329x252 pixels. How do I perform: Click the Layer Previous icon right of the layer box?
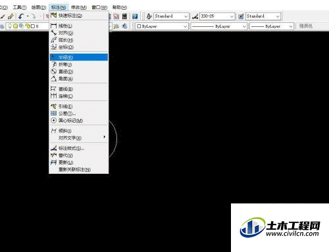(x=124, y=26)
